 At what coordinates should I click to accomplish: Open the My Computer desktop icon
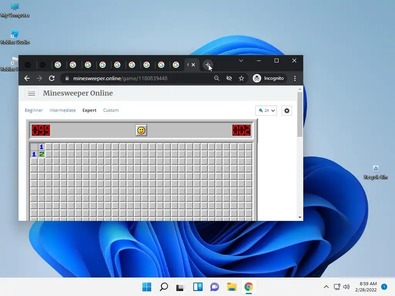[15, 10]
